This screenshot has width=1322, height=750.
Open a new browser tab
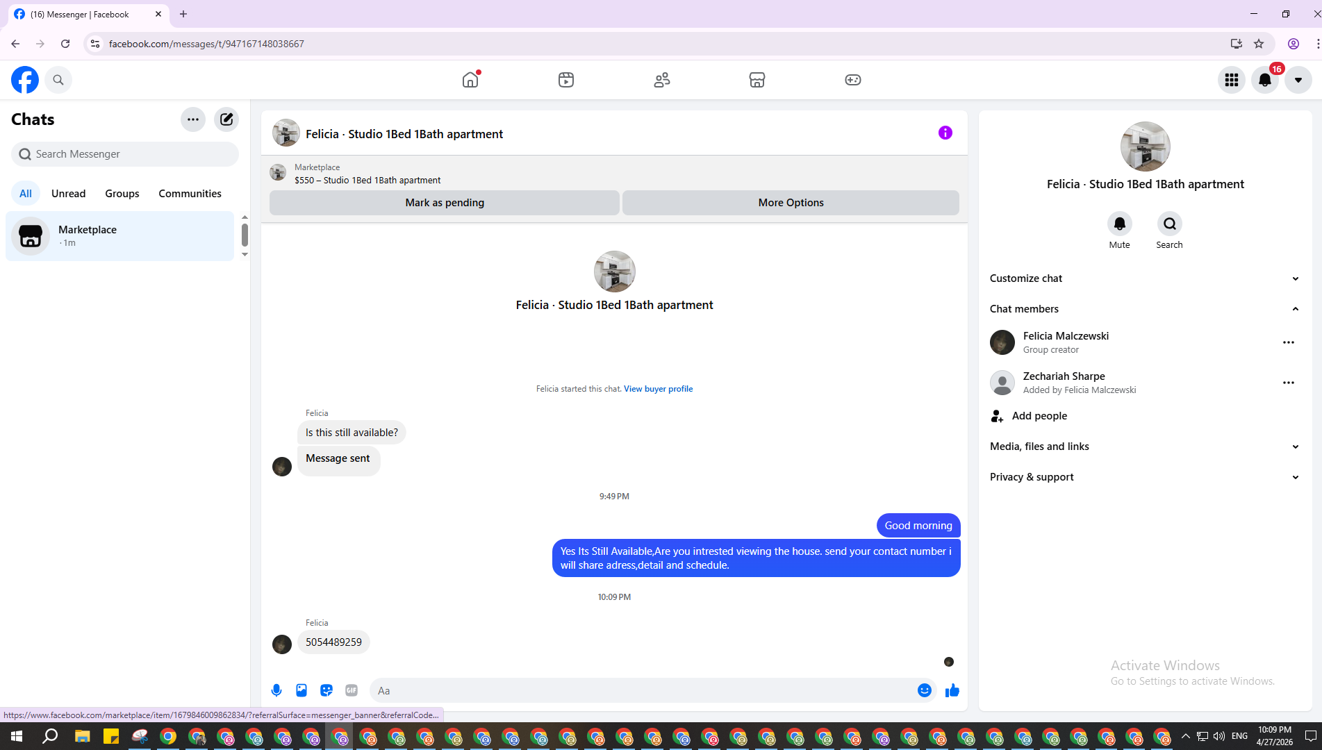[x=183, y=14]
